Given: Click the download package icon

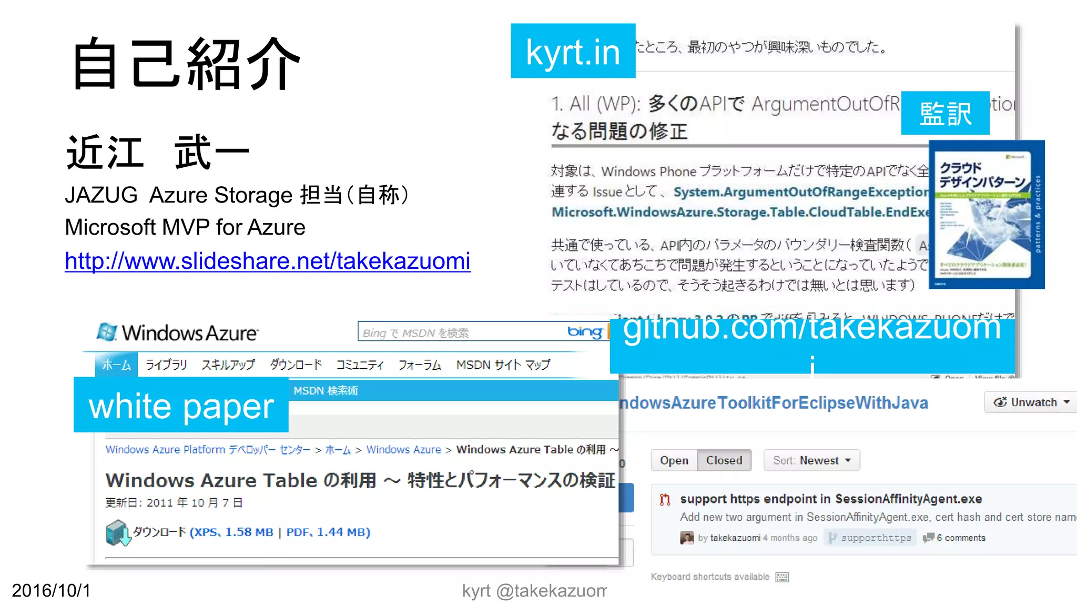Looking at the screenshot, I should pyautogui.click(x=118, y=532).
